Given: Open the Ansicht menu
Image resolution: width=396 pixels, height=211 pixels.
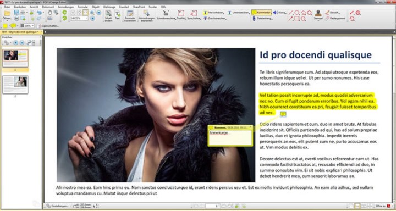Looking at the screenshot, I should (34, 7).
